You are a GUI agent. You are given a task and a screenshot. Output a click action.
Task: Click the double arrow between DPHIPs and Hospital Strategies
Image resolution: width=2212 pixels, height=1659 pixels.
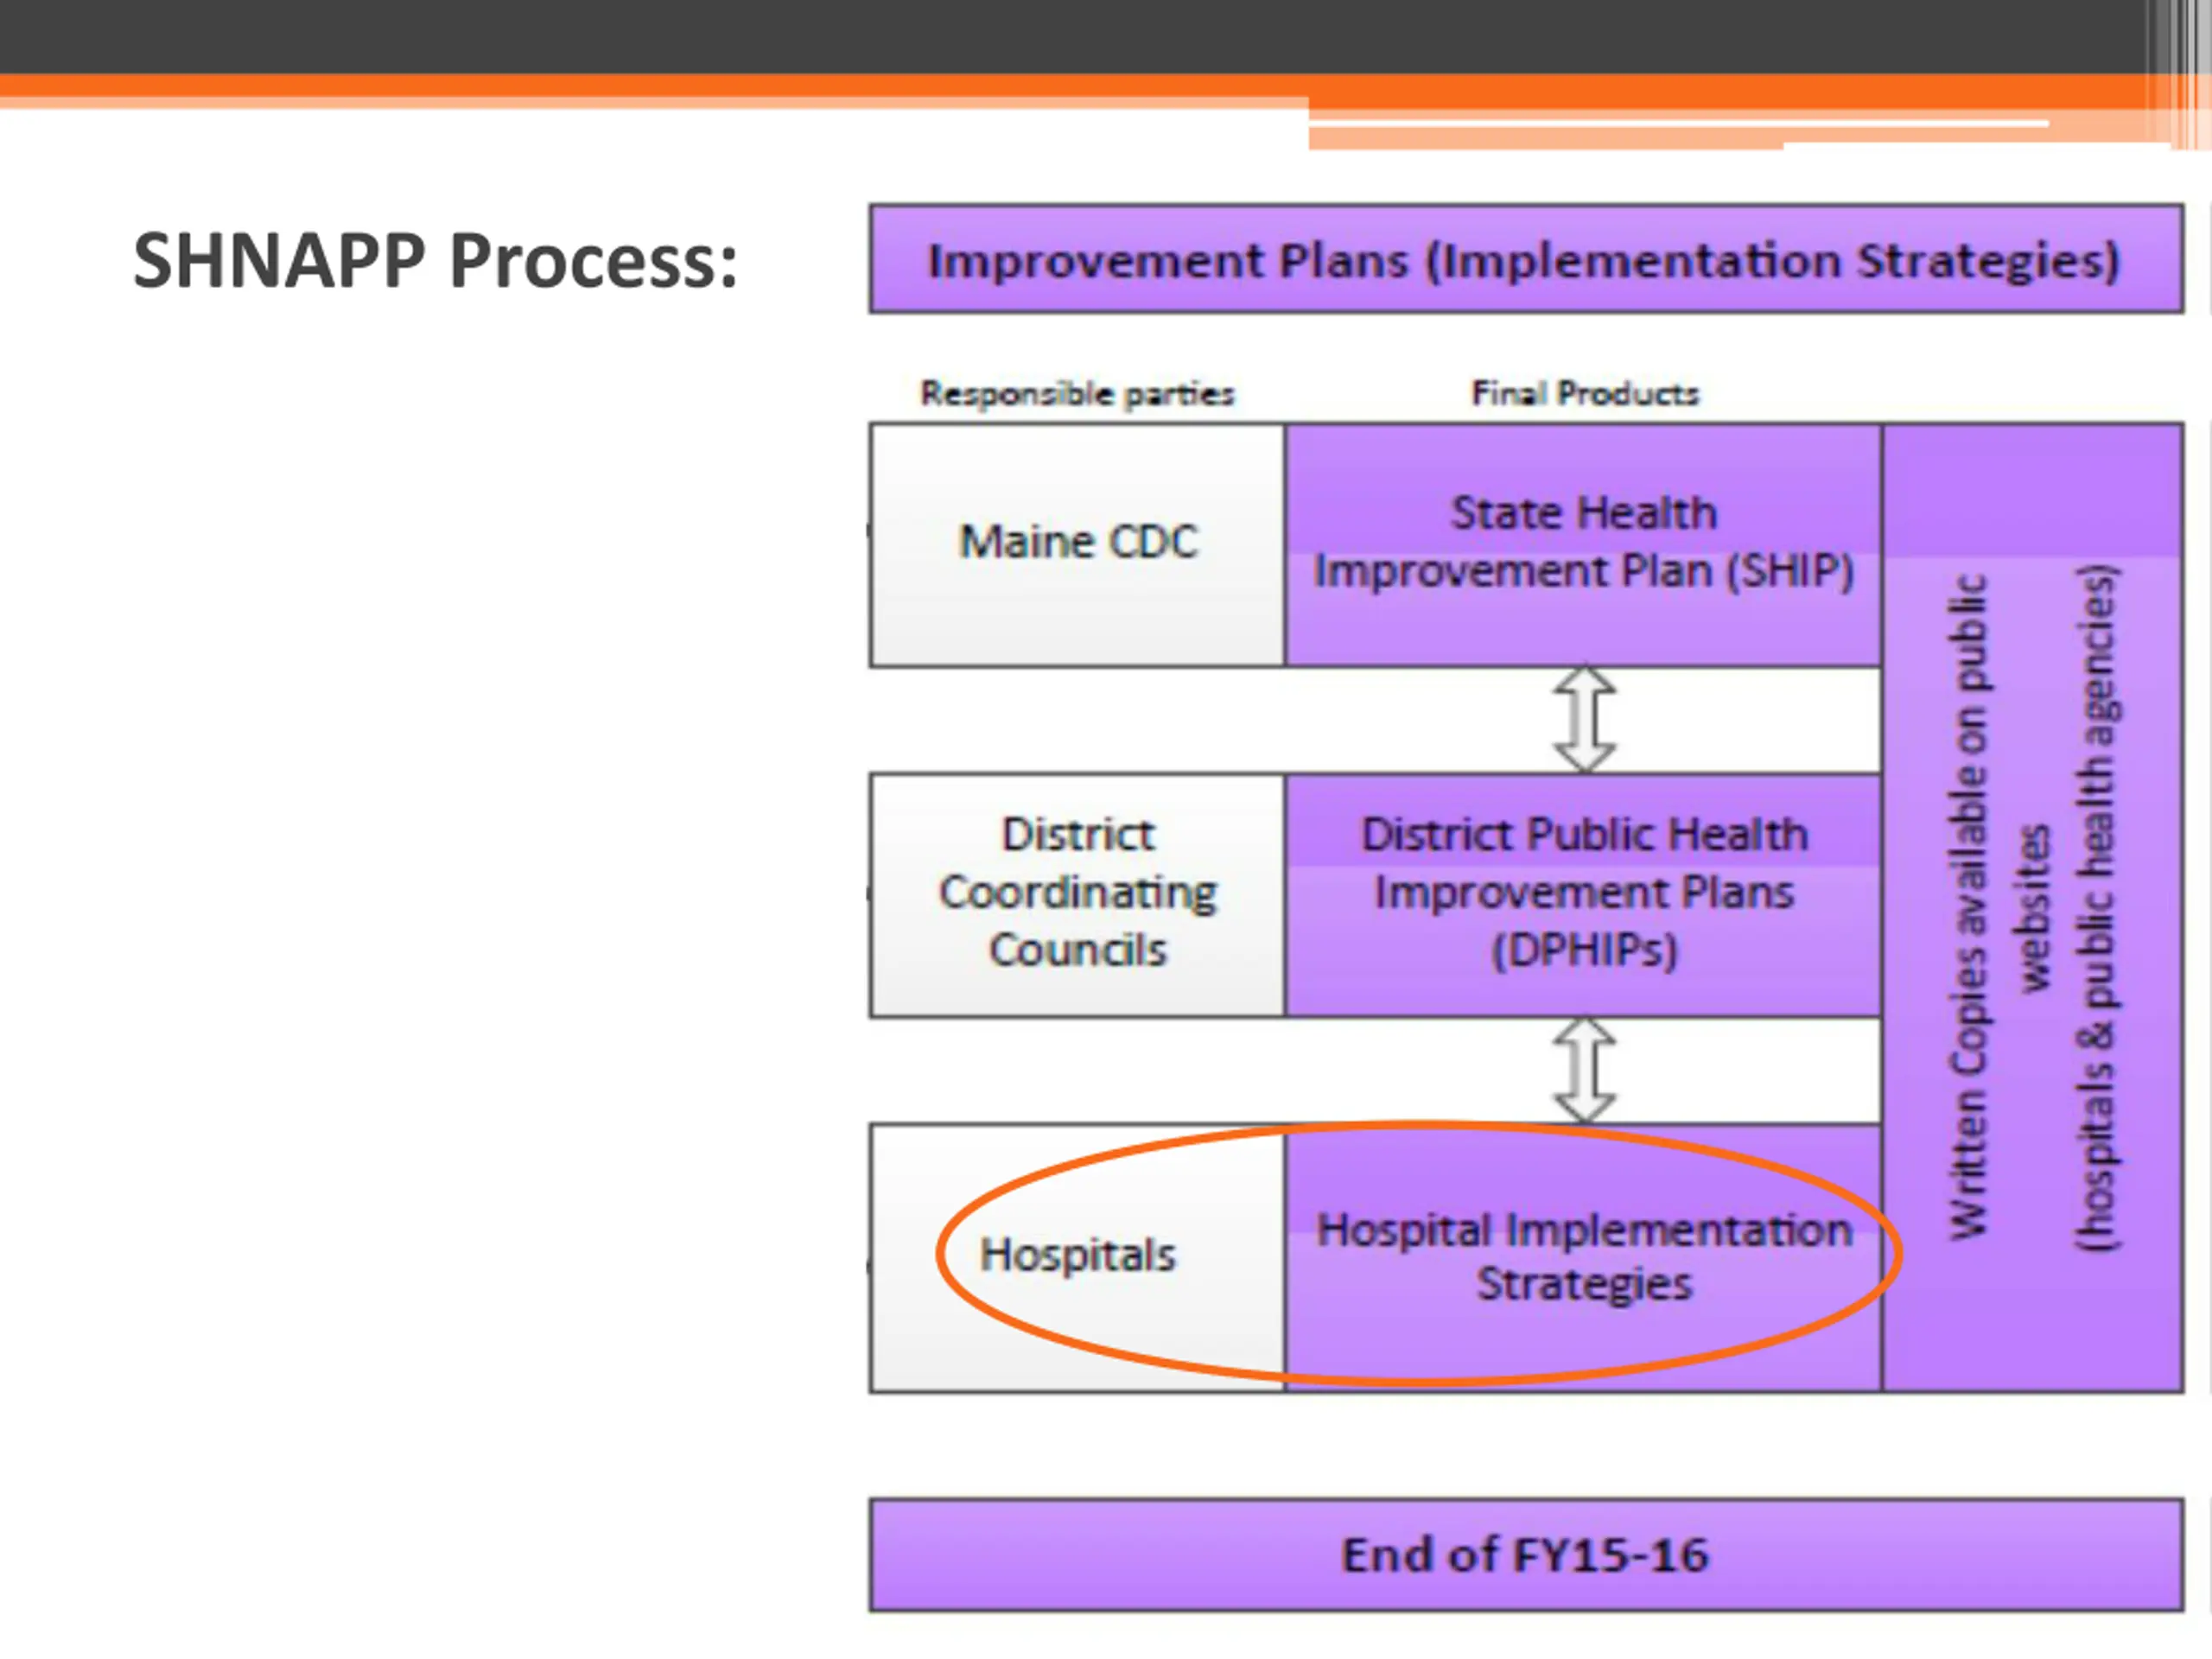coord(1584,1070)
